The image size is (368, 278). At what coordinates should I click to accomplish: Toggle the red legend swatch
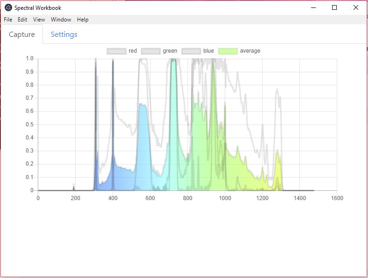[x=117, y=51]
